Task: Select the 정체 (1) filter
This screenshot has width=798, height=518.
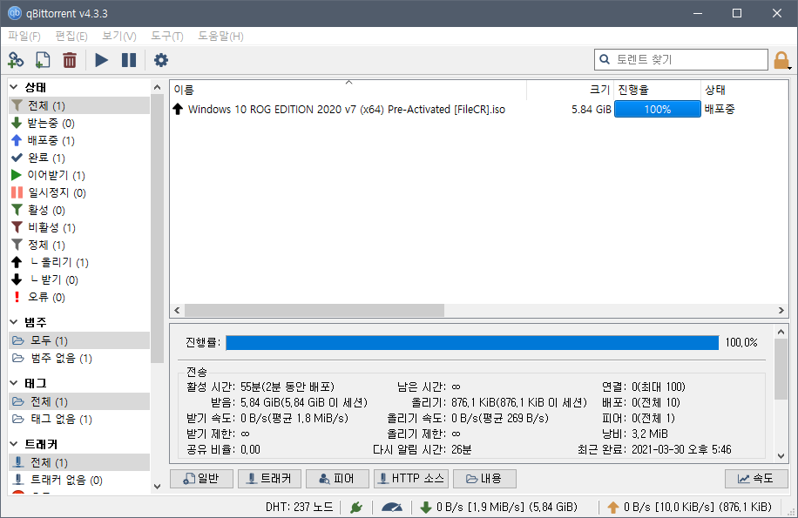Action: coord(79,245)
